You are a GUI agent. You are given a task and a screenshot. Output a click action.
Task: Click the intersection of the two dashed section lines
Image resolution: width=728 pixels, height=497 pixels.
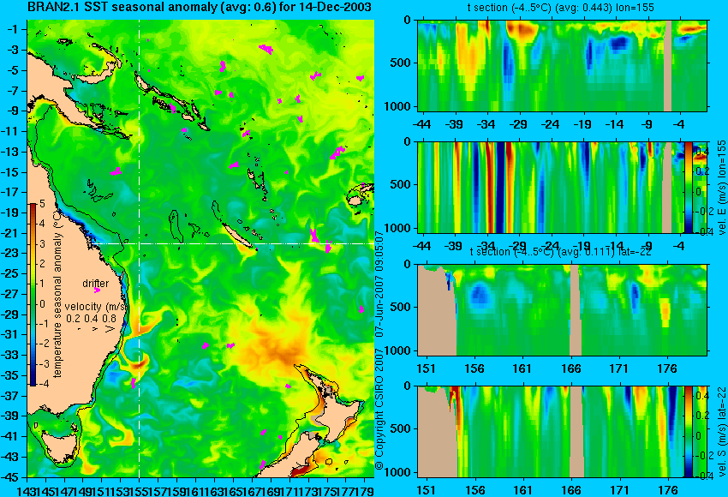(x=140, y=244)
